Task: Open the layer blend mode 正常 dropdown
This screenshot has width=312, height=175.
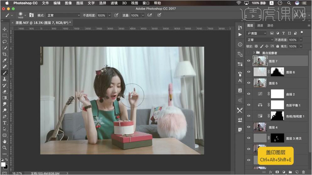Action: pos(260,40)
